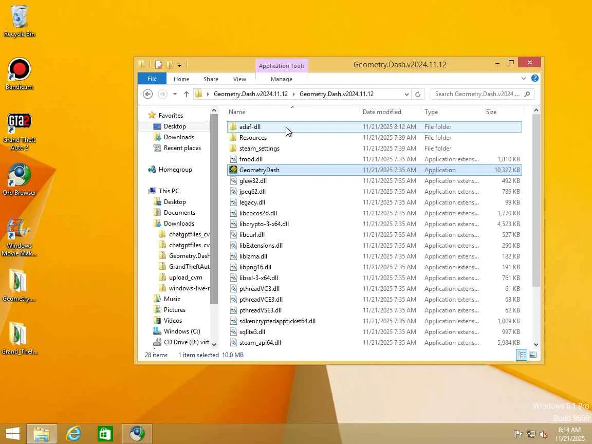Go up one folder level
This screenshot has height=444, width=592.
tap(186, 94)
